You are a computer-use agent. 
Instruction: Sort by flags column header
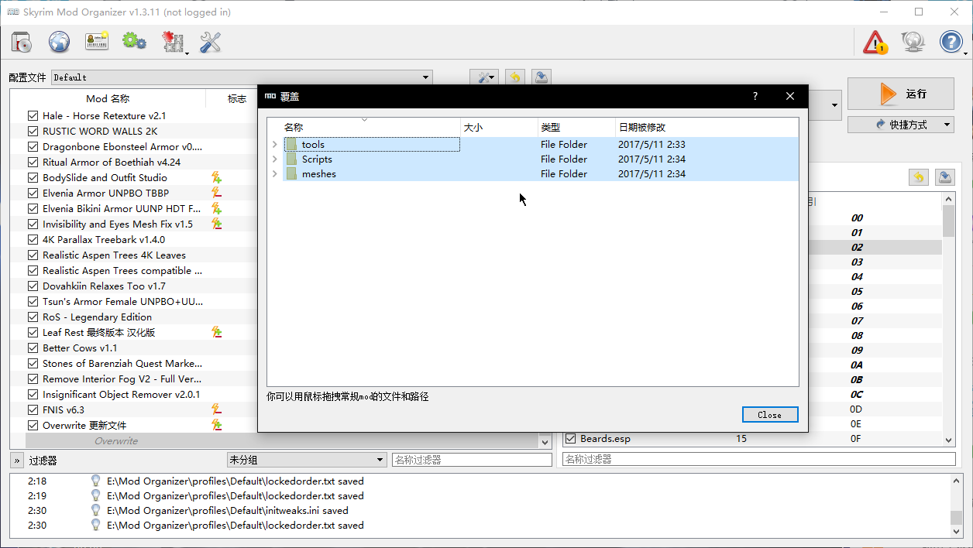point(236,99)
